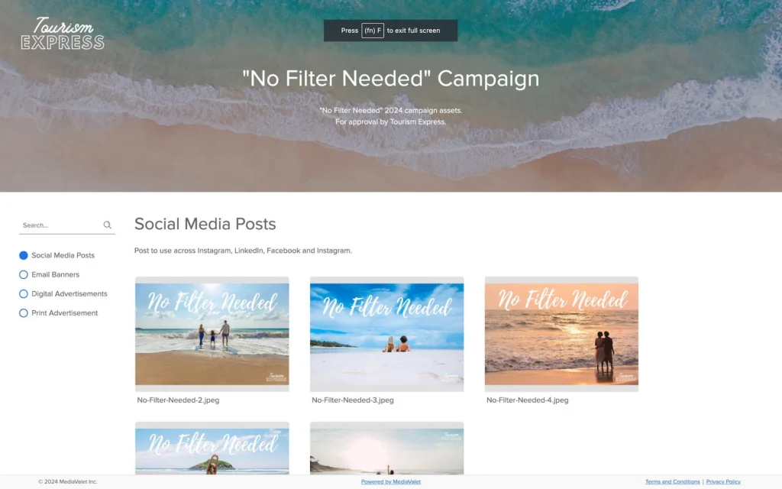Open the No-Filter-Needed-4.jpeg sunset thumbnail
This screenshot has width=782, height=489.
561,334
